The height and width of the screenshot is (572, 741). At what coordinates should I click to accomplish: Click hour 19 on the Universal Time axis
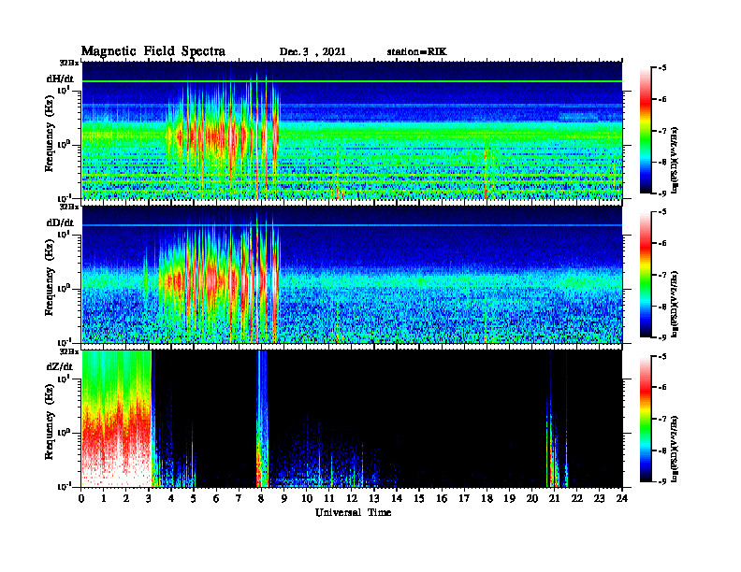pos(509,499)
